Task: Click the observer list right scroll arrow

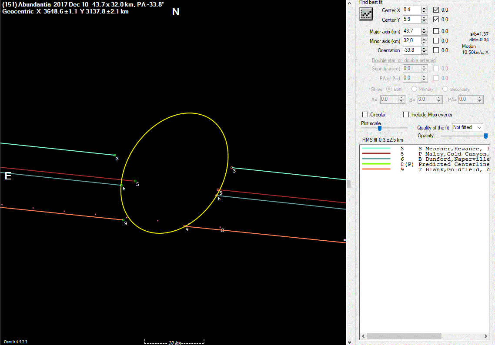Action: click(x=486, y=336)
